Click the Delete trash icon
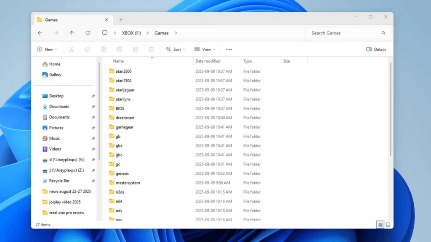The height and width of the screenshot is (242, 431). click(151, 49)
